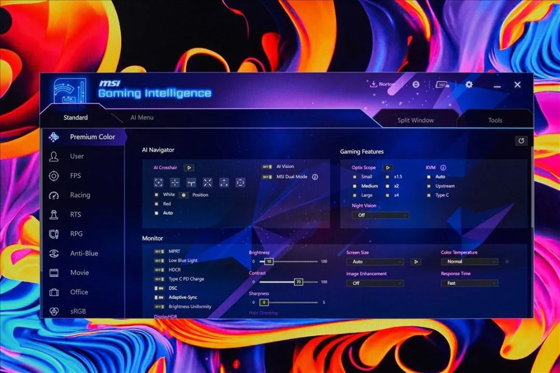Viewport: 560px width, 373px height.
Task: Choose Large Optix Scope size
Action: point(355,195)
